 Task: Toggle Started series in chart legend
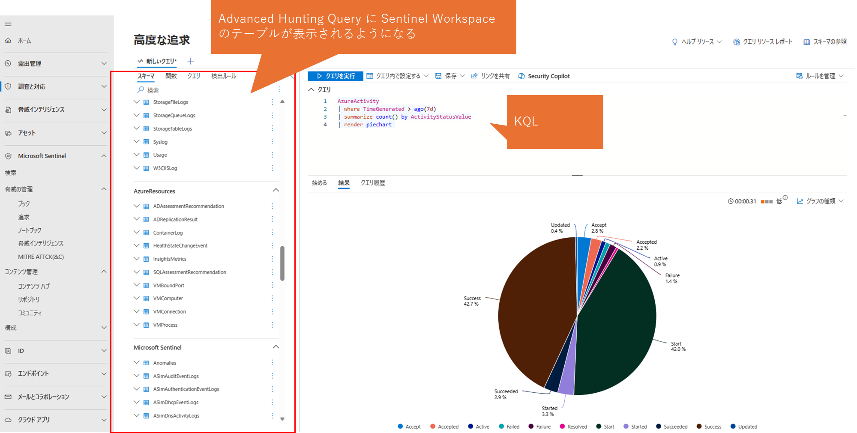tap(635, 427)
